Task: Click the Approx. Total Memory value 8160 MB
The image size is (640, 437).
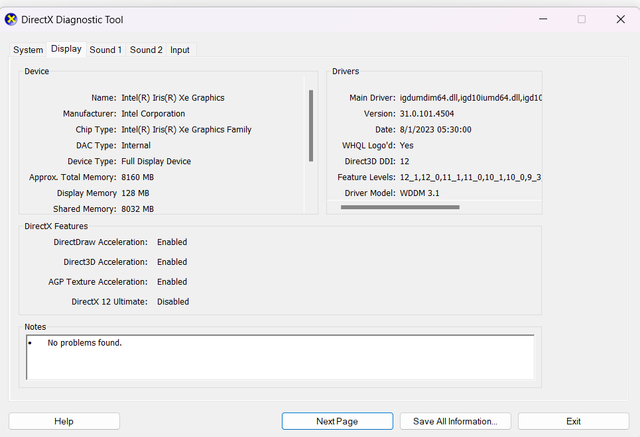Action: tap(137, 177)
